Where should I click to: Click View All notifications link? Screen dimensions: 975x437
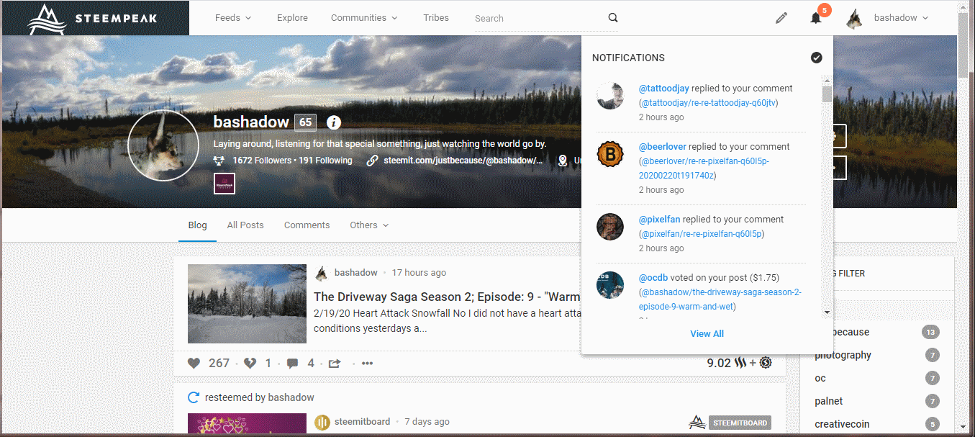pyautogui.click(x=707, y=333)
